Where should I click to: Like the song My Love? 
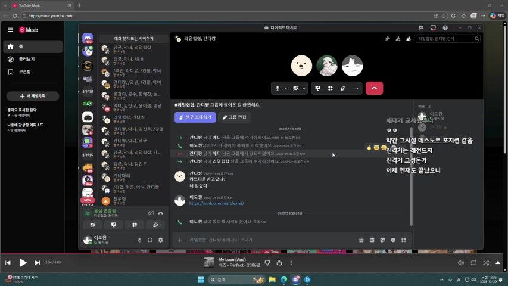tap(279, 263)
